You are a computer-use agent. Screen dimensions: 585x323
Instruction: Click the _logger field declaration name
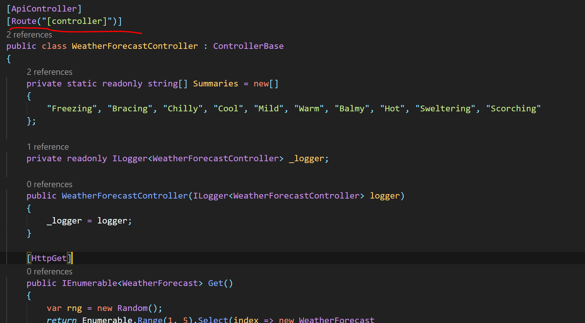(x=306, y=158)
